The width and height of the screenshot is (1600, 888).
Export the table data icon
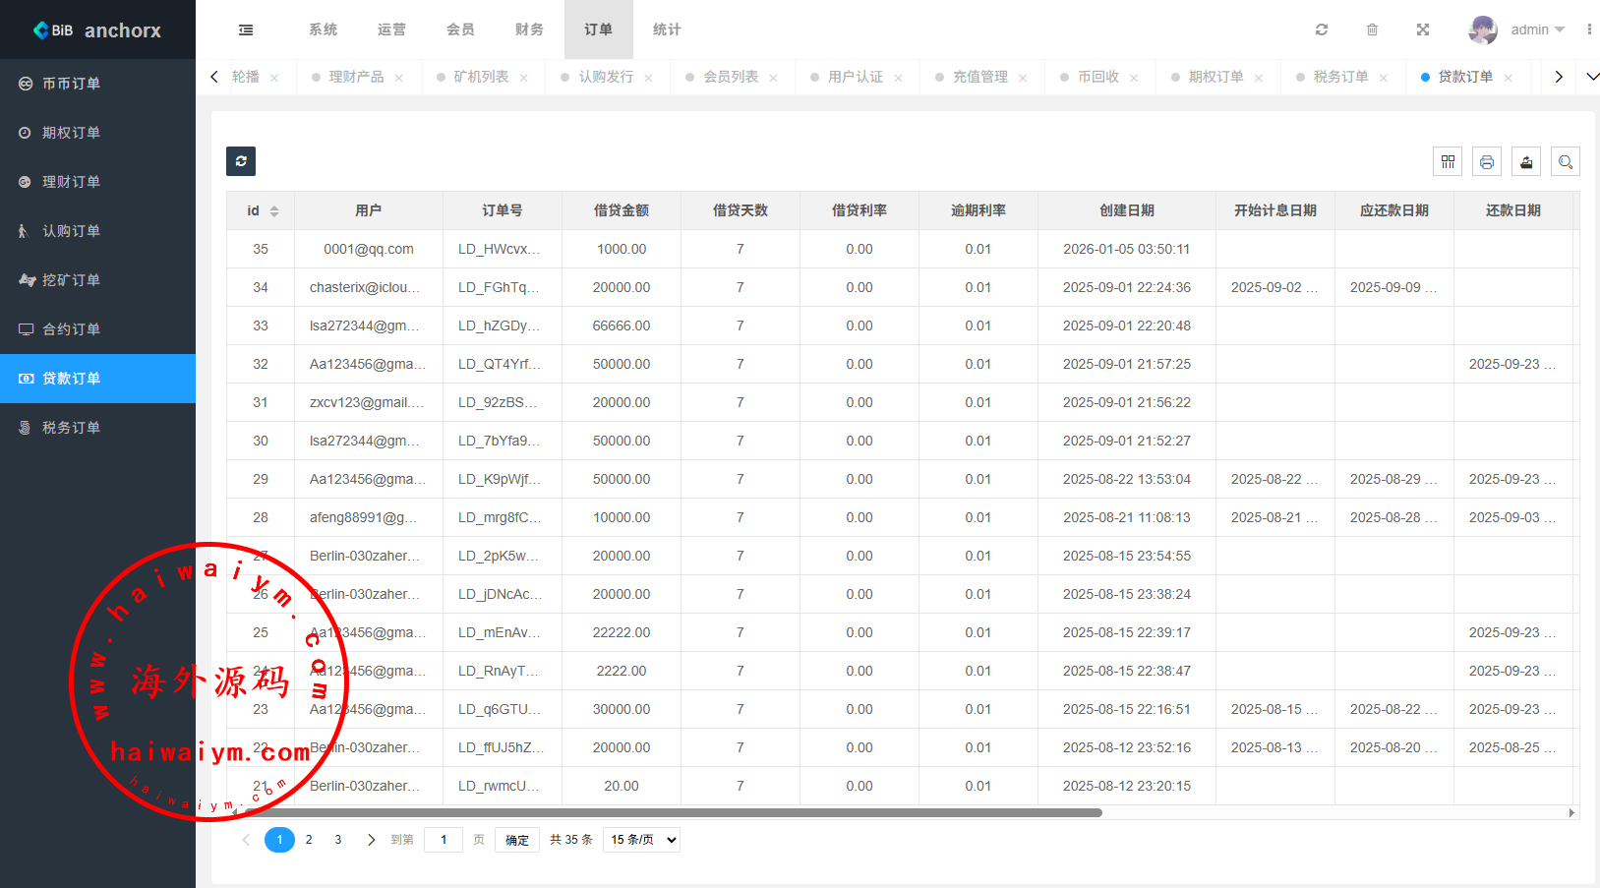1526,162
